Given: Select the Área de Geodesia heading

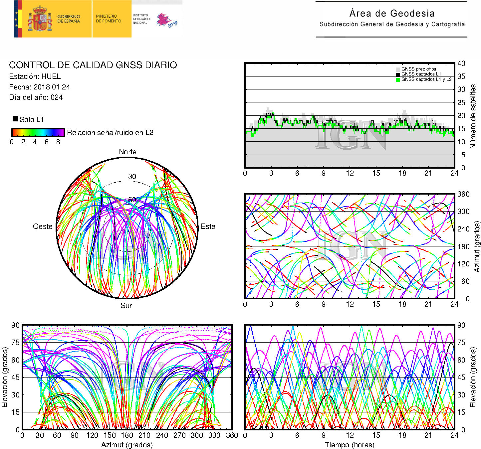Looking at the screenshot, I should [392, 13].
